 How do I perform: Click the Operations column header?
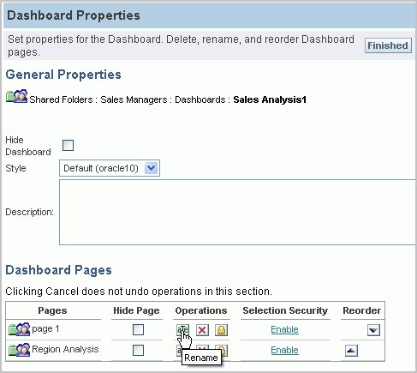201,310
